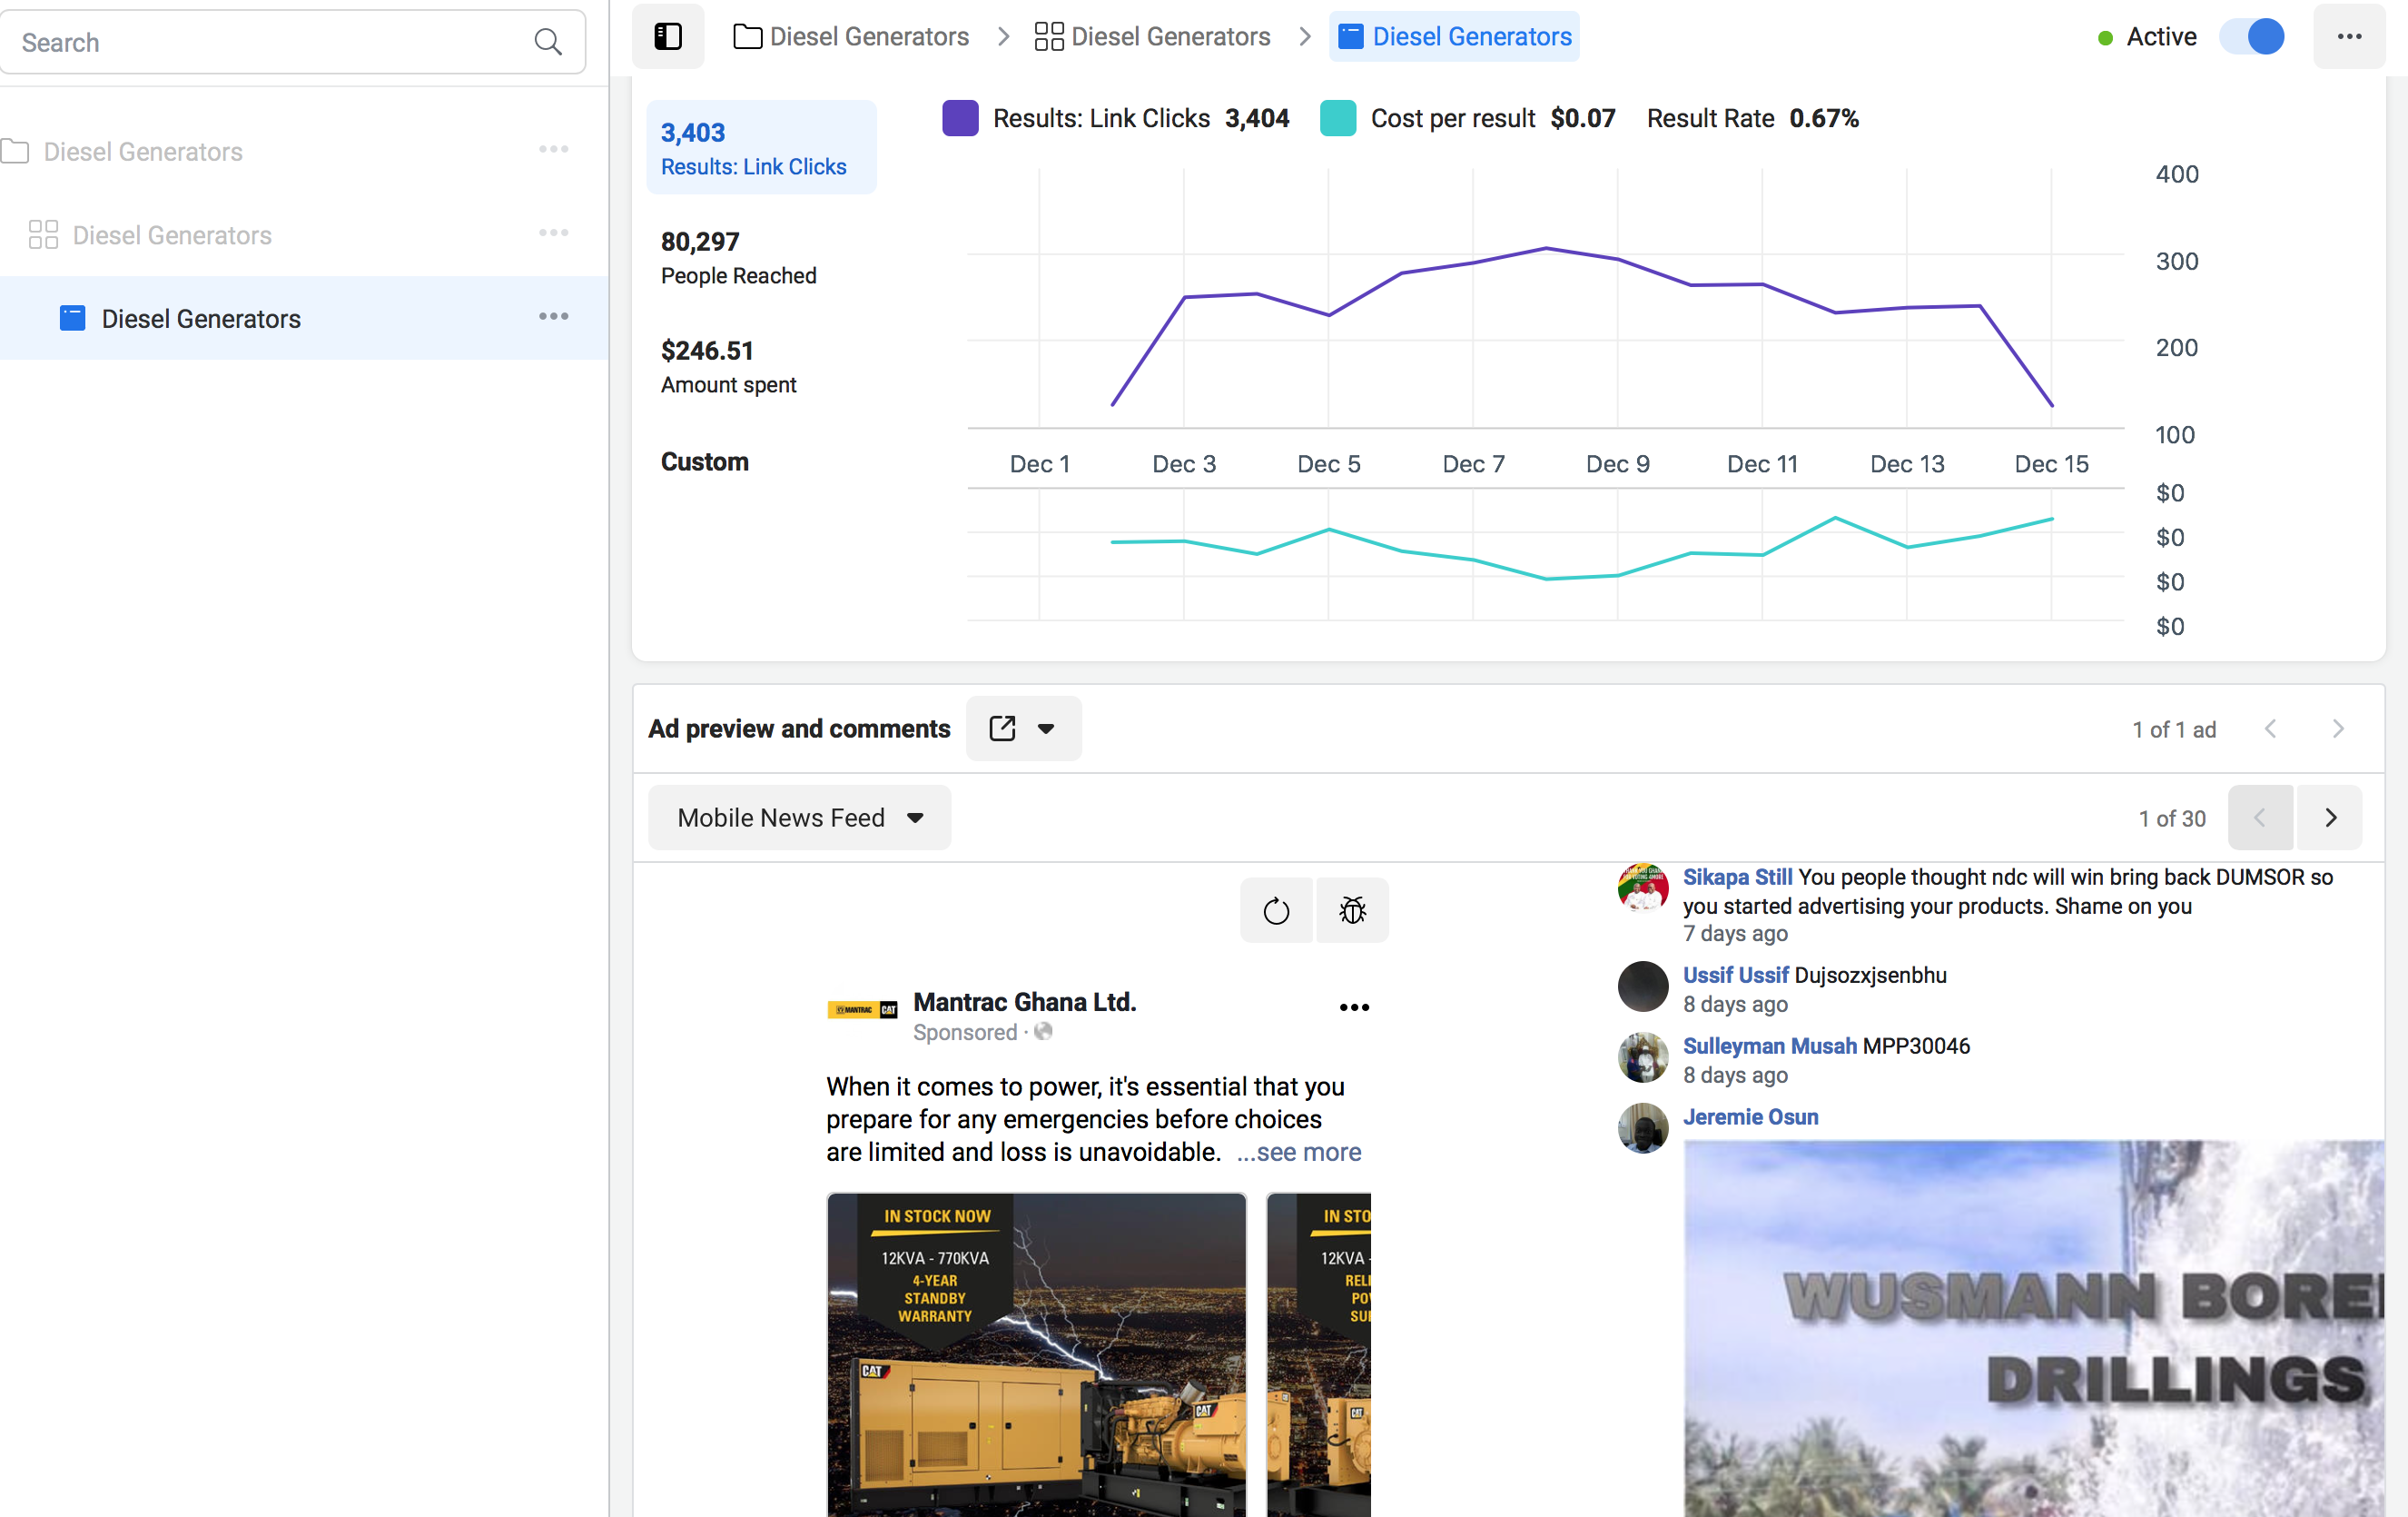
Task: Click Sikapa Still's avatar picture
Action: [1642, 887]
